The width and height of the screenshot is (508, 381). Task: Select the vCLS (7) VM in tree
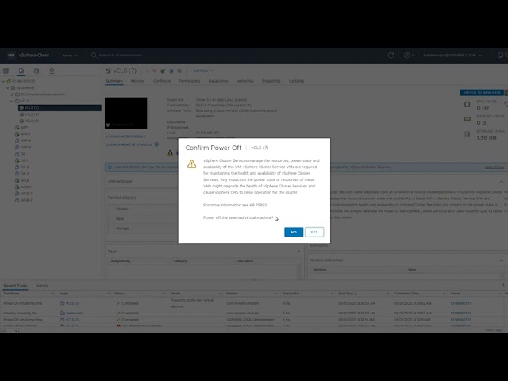point(60,108)
